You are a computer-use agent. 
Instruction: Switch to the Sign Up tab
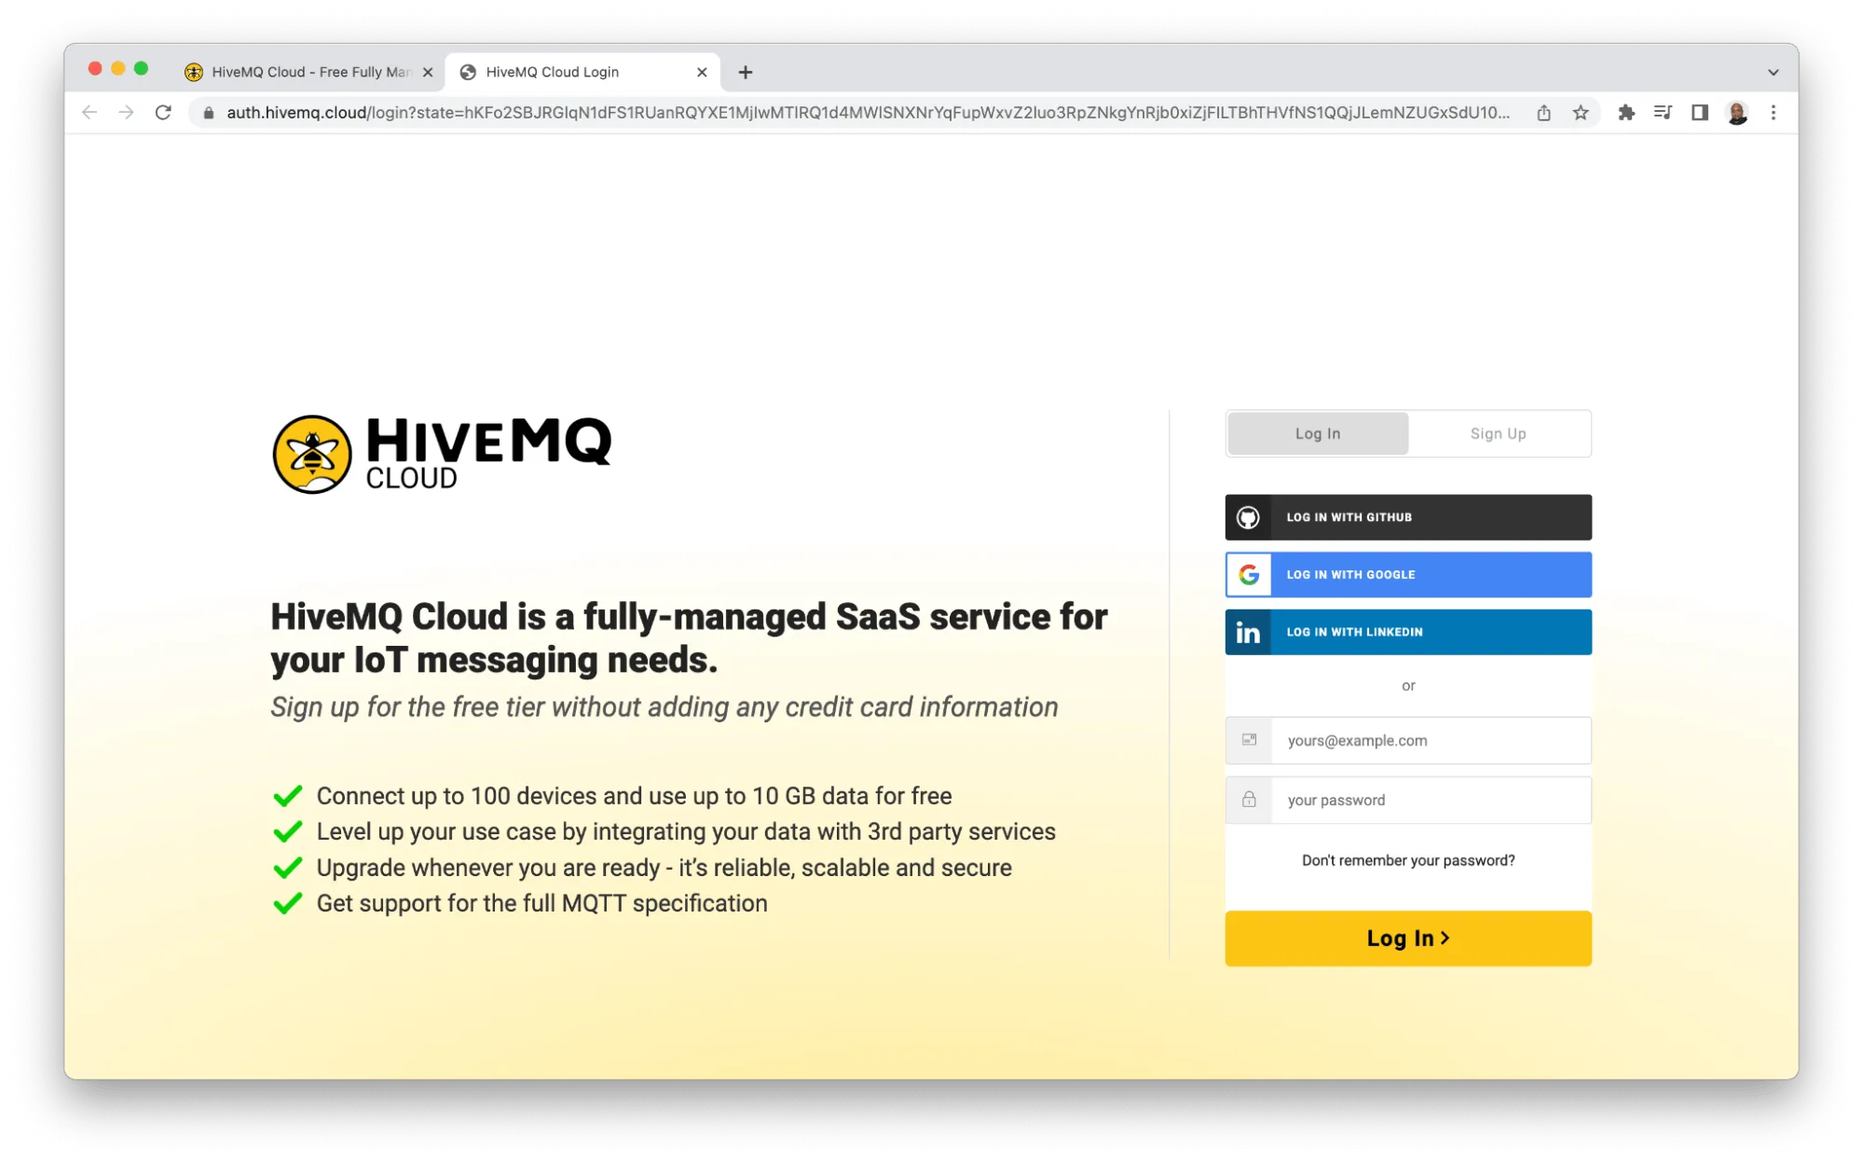point(1498,433)
